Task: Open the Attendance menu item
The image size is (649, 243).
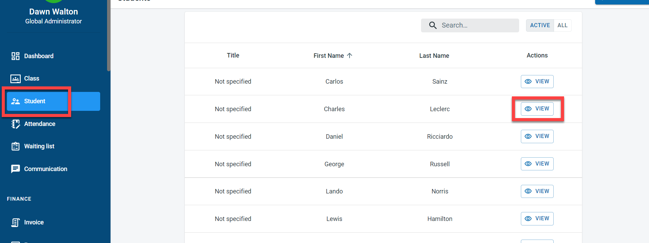Action: click(39, 124)
